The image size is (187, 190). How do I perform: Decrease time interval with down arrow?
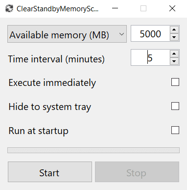tap(174, 61)
